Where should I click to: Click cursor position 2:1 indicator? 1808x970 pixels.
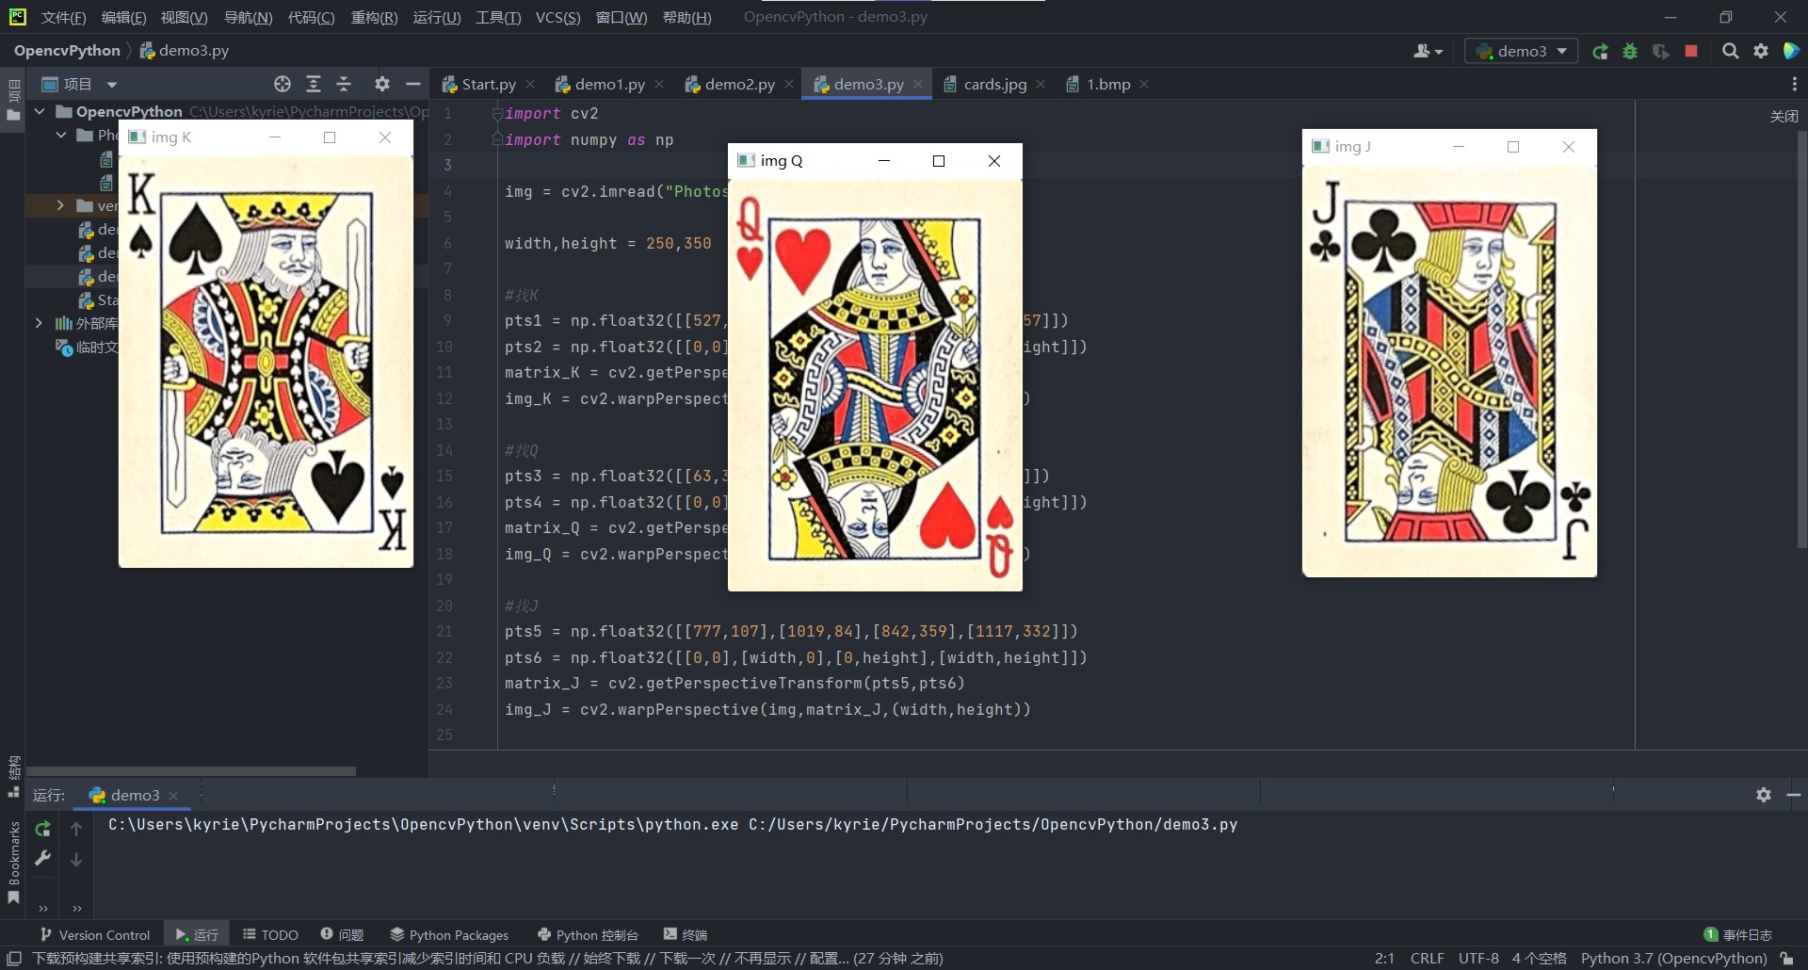coord(1384,958)
